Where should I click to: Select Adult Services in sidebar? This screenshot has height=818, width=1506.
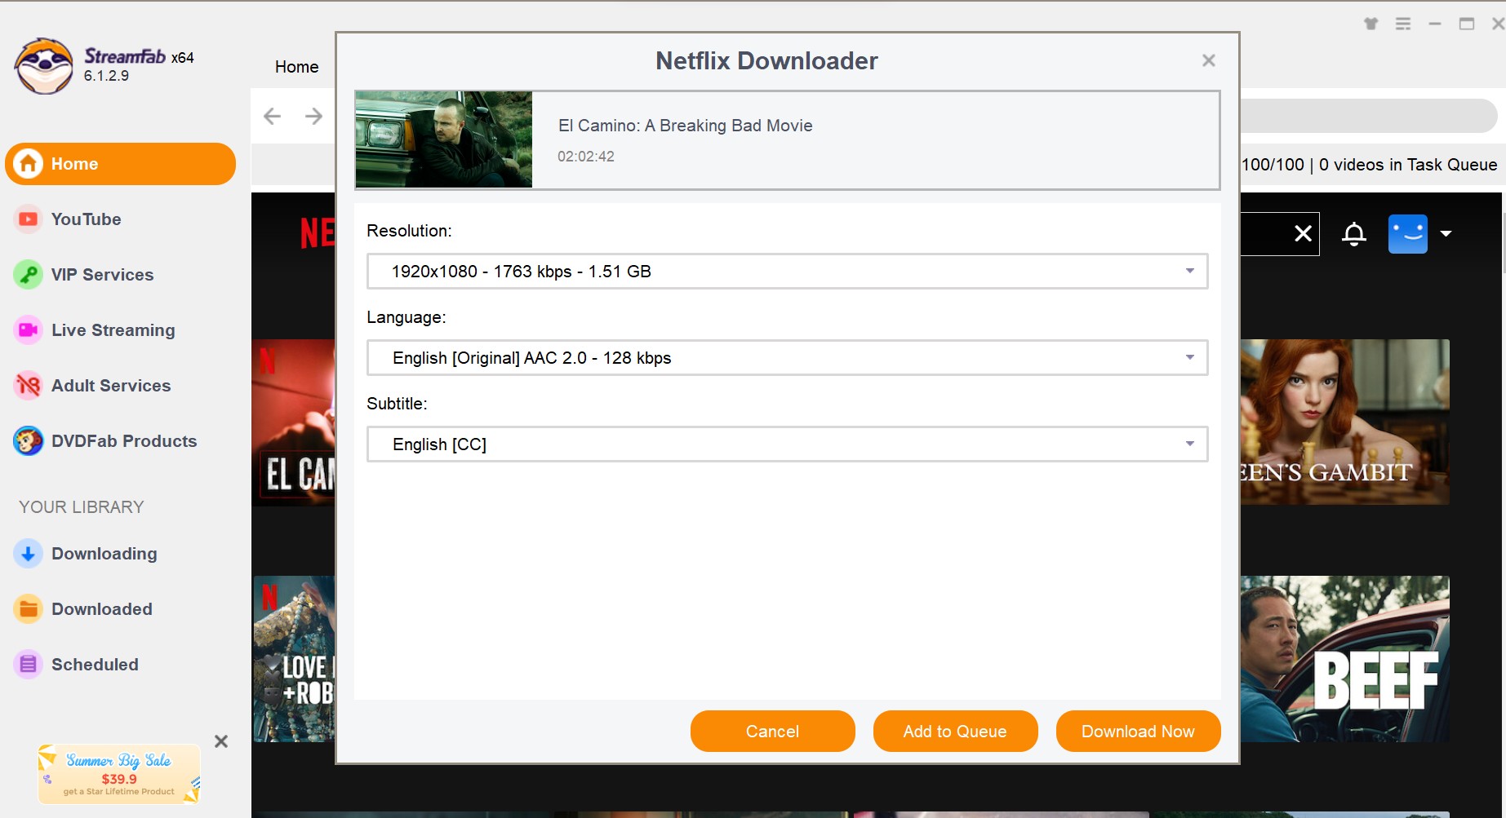click(x=111, y=386)
